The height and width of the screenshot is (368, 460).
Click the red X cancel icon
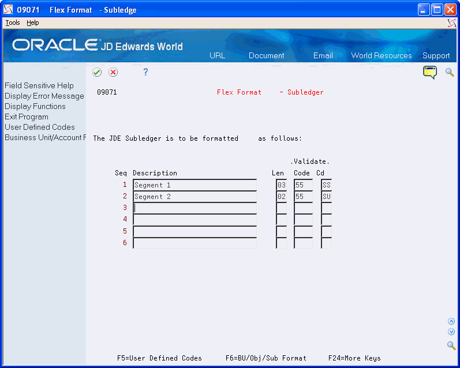[x=113, y=72]
